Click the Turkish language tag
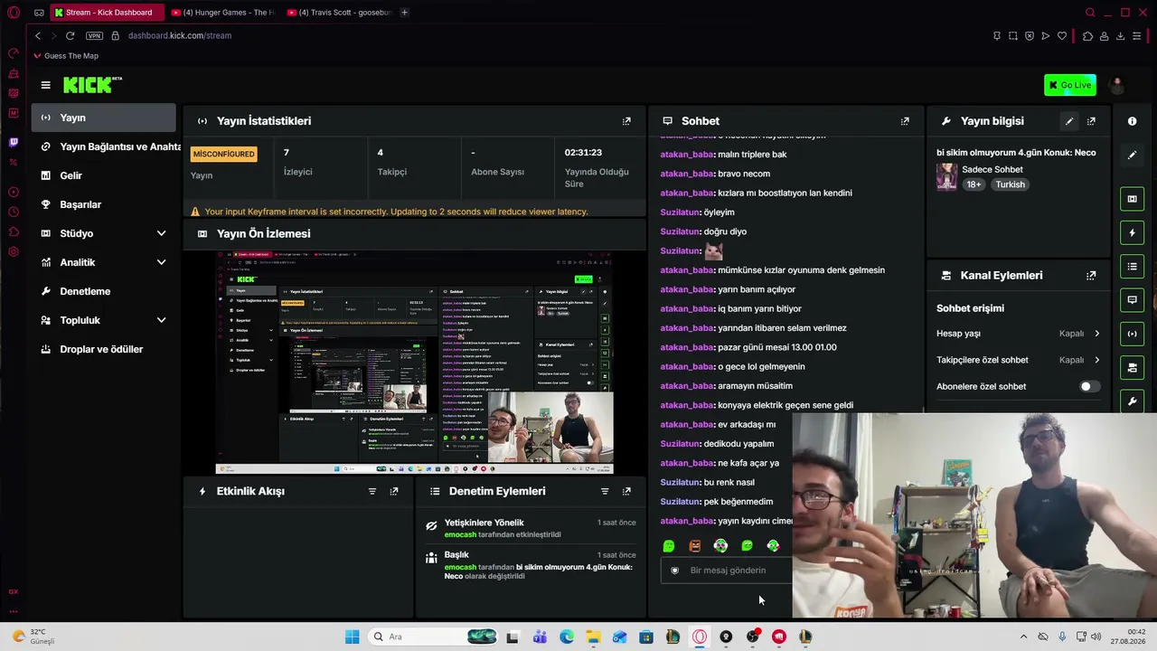 click(1010, 184)
